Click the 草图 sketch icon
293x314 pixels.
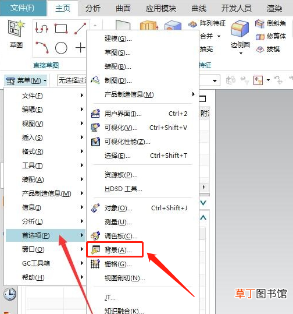[16, 29]
